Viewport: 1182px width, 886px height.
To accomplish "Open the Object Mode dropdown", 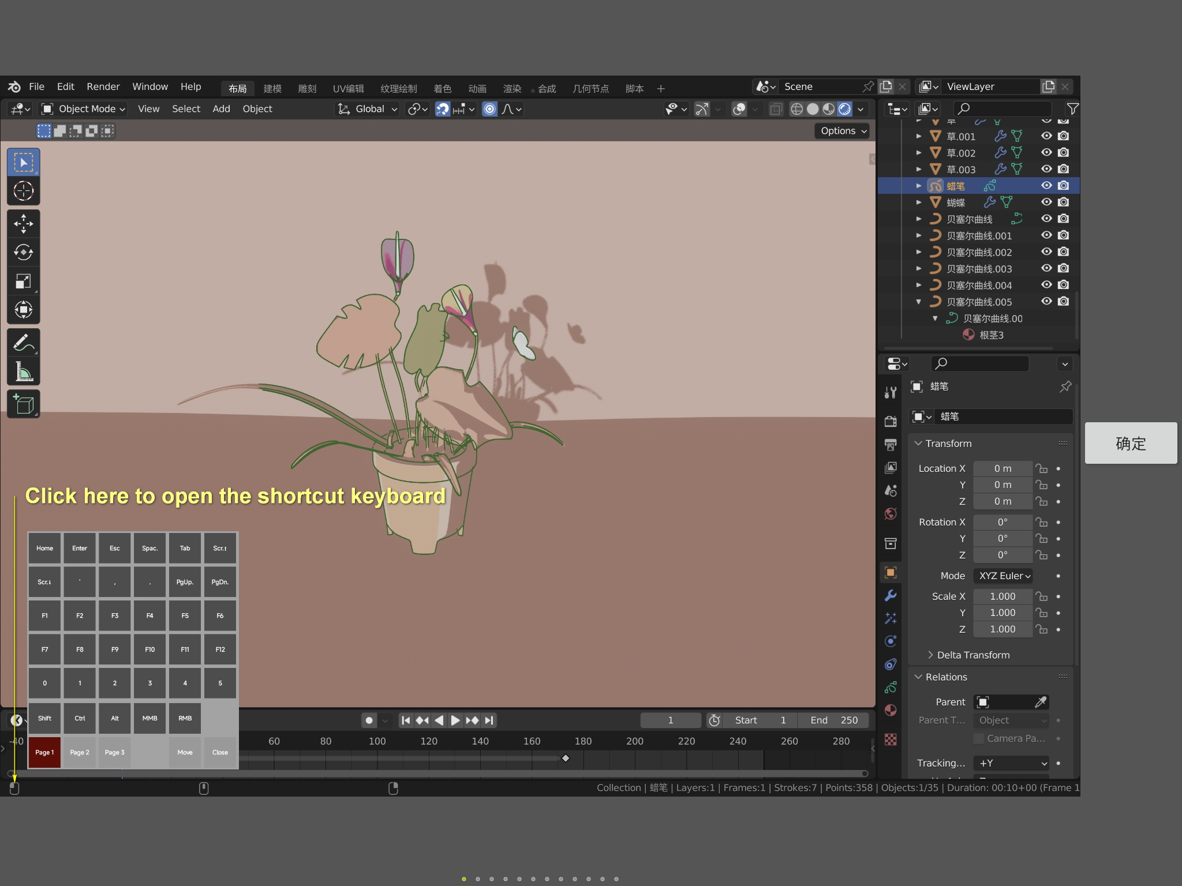I will click(84, 109).
